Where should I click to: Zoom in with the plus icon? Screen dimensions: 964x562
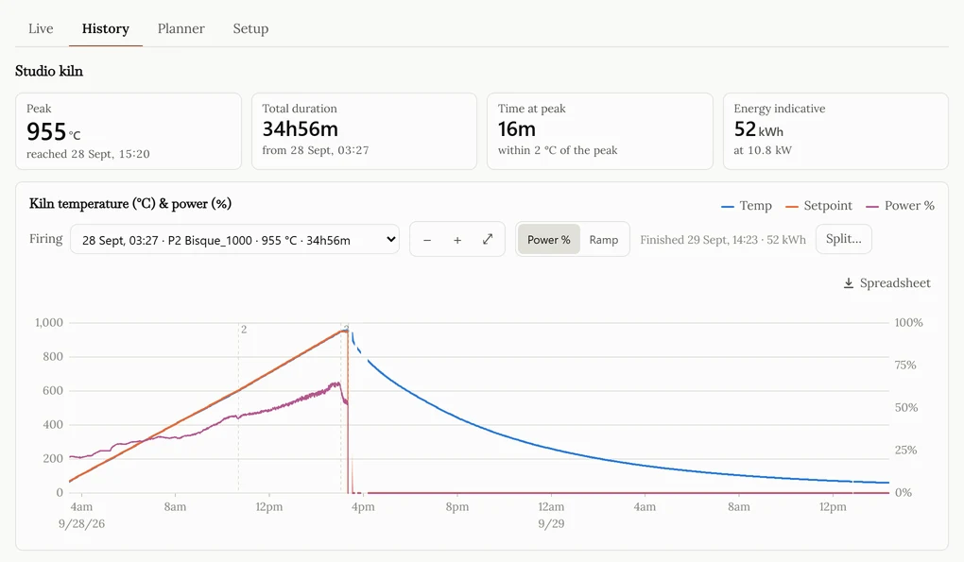pyautogui.click(x=457, y=240)
